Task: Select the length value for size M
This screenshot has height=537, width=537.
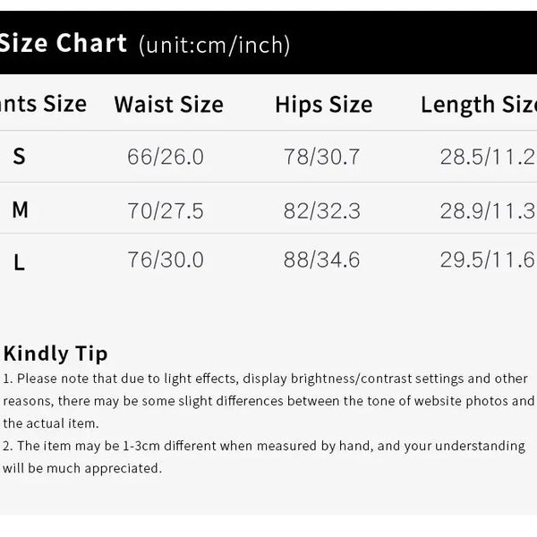Action: (487, 211)
